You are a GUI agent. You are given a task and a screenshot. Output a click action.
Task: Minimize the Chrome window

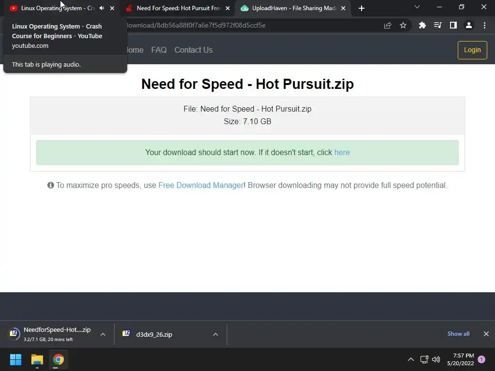(439, 7)
